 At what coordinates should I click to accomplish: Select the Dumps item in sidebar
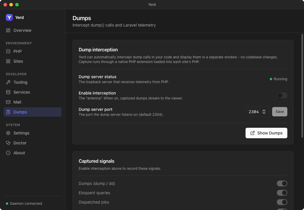pos(32,112)
